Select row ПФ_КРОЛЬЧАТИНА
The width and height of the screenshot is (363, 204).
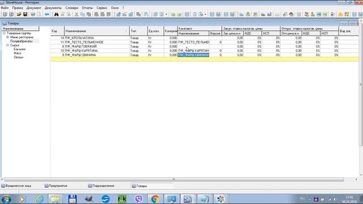click(x=204, y=38)
